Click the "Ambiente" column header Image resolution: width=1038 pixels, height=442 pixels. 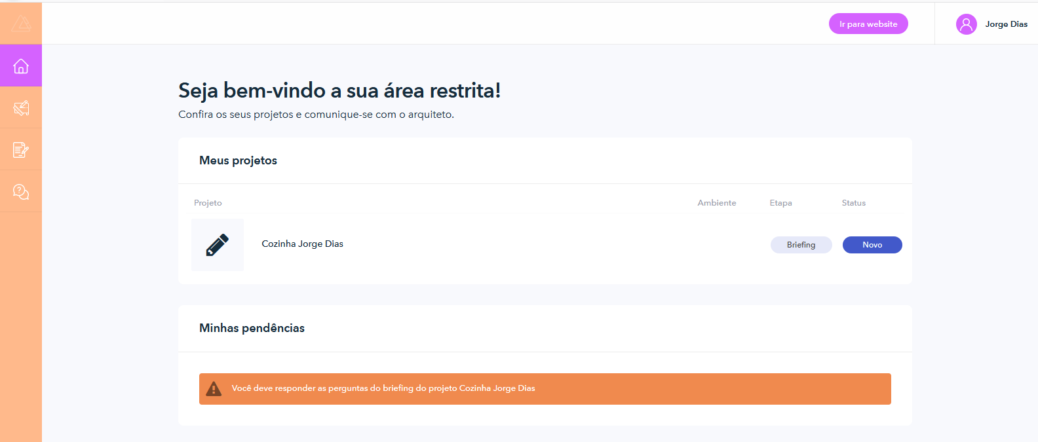(x=716, y=203)
